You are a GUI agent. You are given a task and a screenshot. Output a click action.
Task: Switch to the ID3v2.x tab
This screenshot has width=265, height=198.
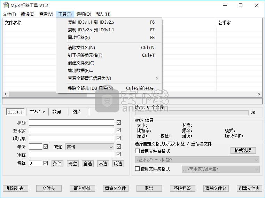tap(37, 112)
